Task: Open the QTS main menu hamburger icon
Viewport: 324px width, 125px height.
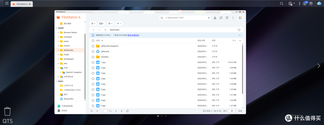Action: (7, 4)
